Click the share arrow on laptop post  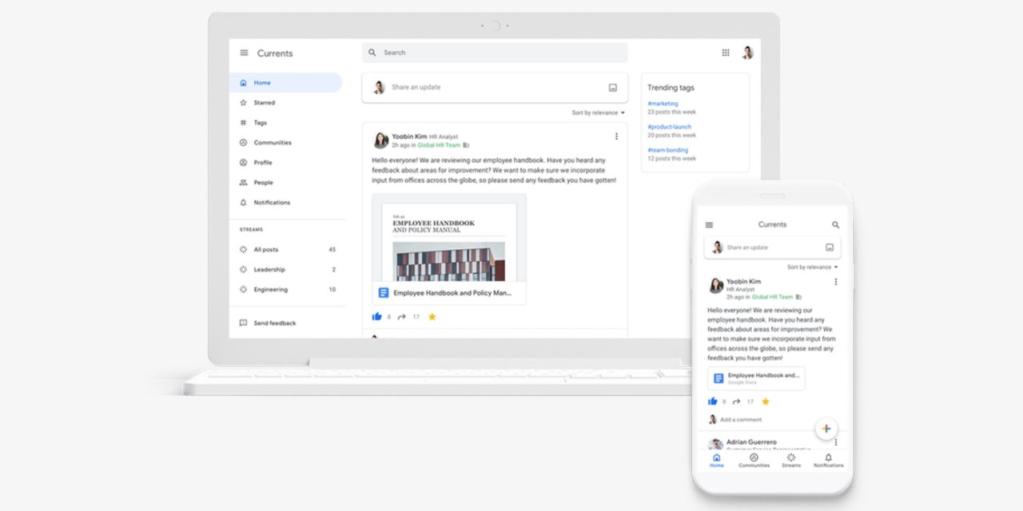click(402, 317)
